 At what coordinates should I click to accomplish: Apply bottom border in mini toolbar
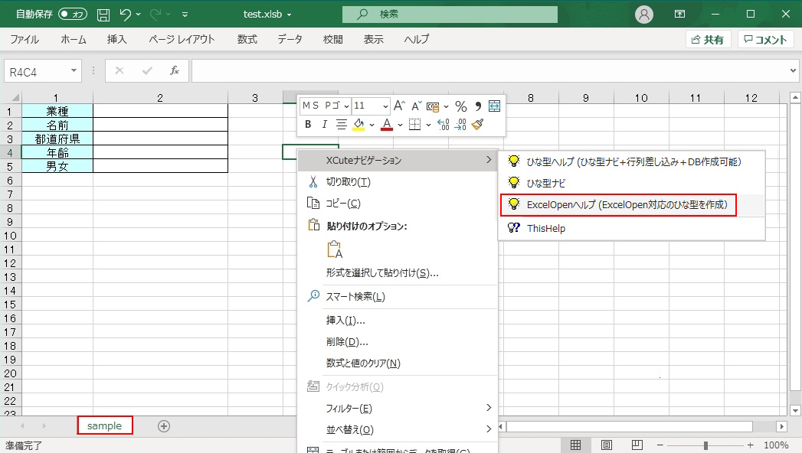click(415, 124)
